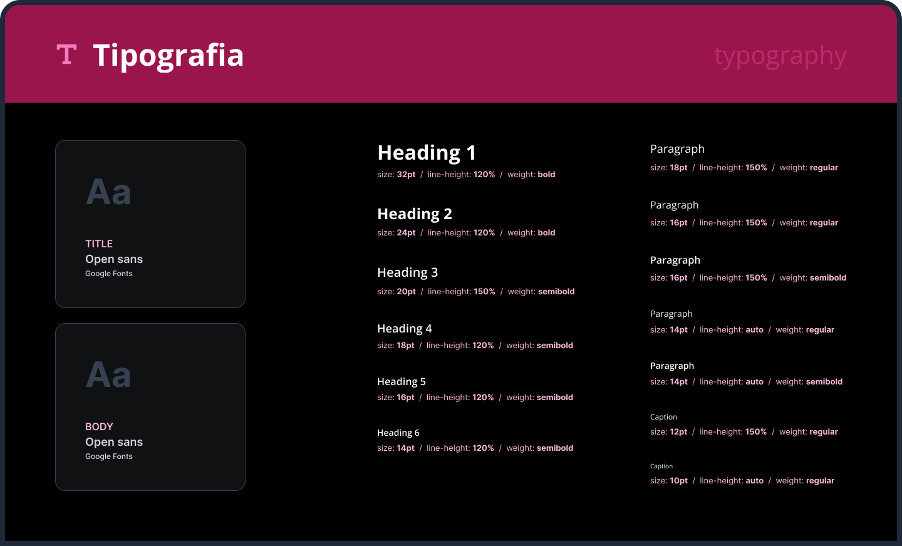
Task: Select the Tipografia header title
Action: coord(168,56)
